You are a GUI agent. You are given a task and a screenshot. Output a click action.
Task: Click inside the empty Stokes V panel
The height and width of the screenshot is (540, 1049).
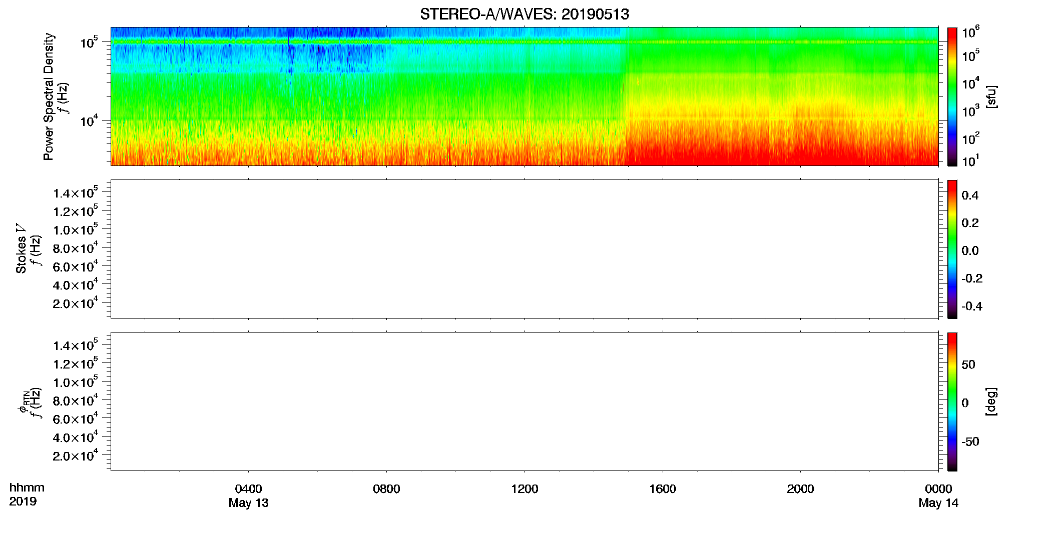pyautogui.click(x=524, y=249)
